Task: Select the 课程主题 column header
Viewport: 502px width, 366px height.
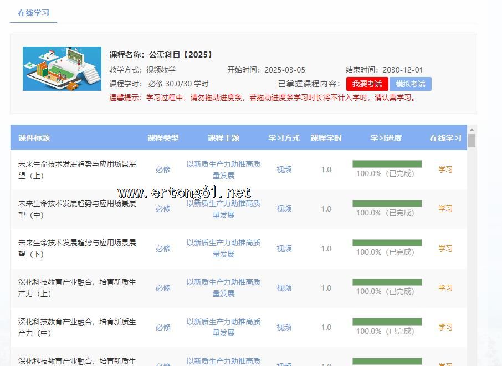Action: tap(223, 138)
